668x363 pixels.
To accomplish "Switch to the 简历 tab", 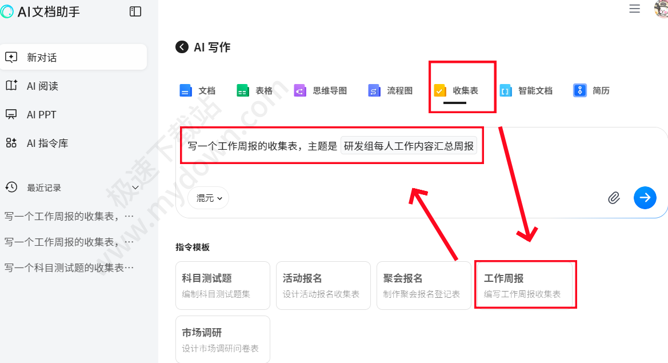I will click(x=591, y=90).
